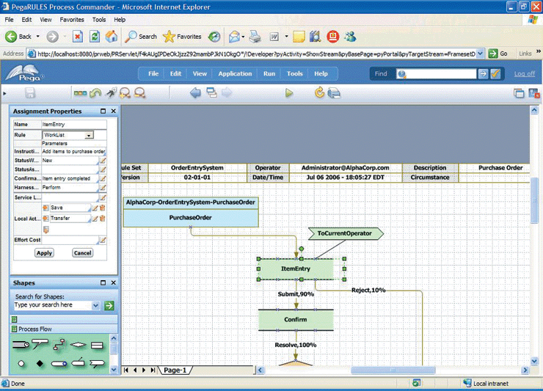Click the vertical scrollbar thumb of the flow canvas
Viewport: 543px width, 391px height.
click(534, 201)
